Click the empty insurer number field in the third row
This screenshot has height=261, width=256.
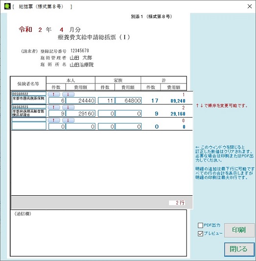coord(29,120)
